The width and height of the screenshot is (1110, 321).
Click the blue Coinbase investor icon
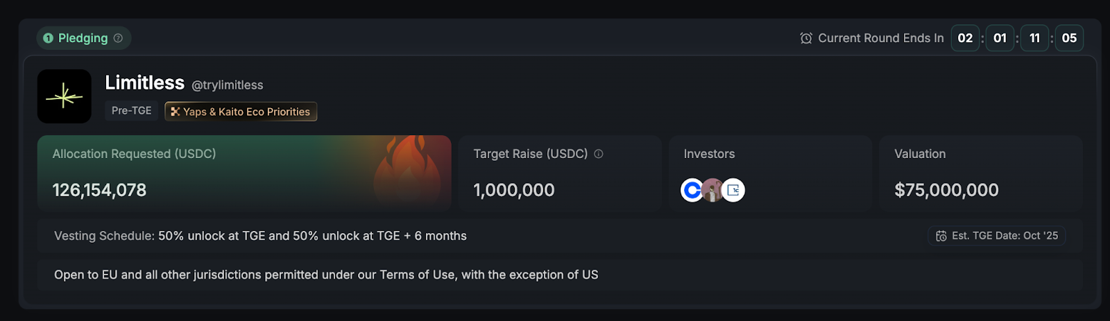692,190
